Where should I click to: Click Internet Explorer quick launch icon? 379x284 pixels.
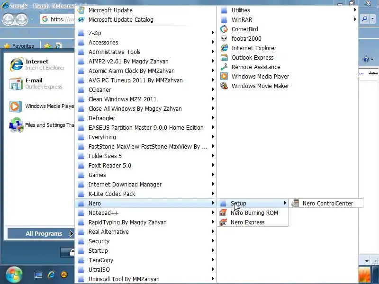coord(51,275)
